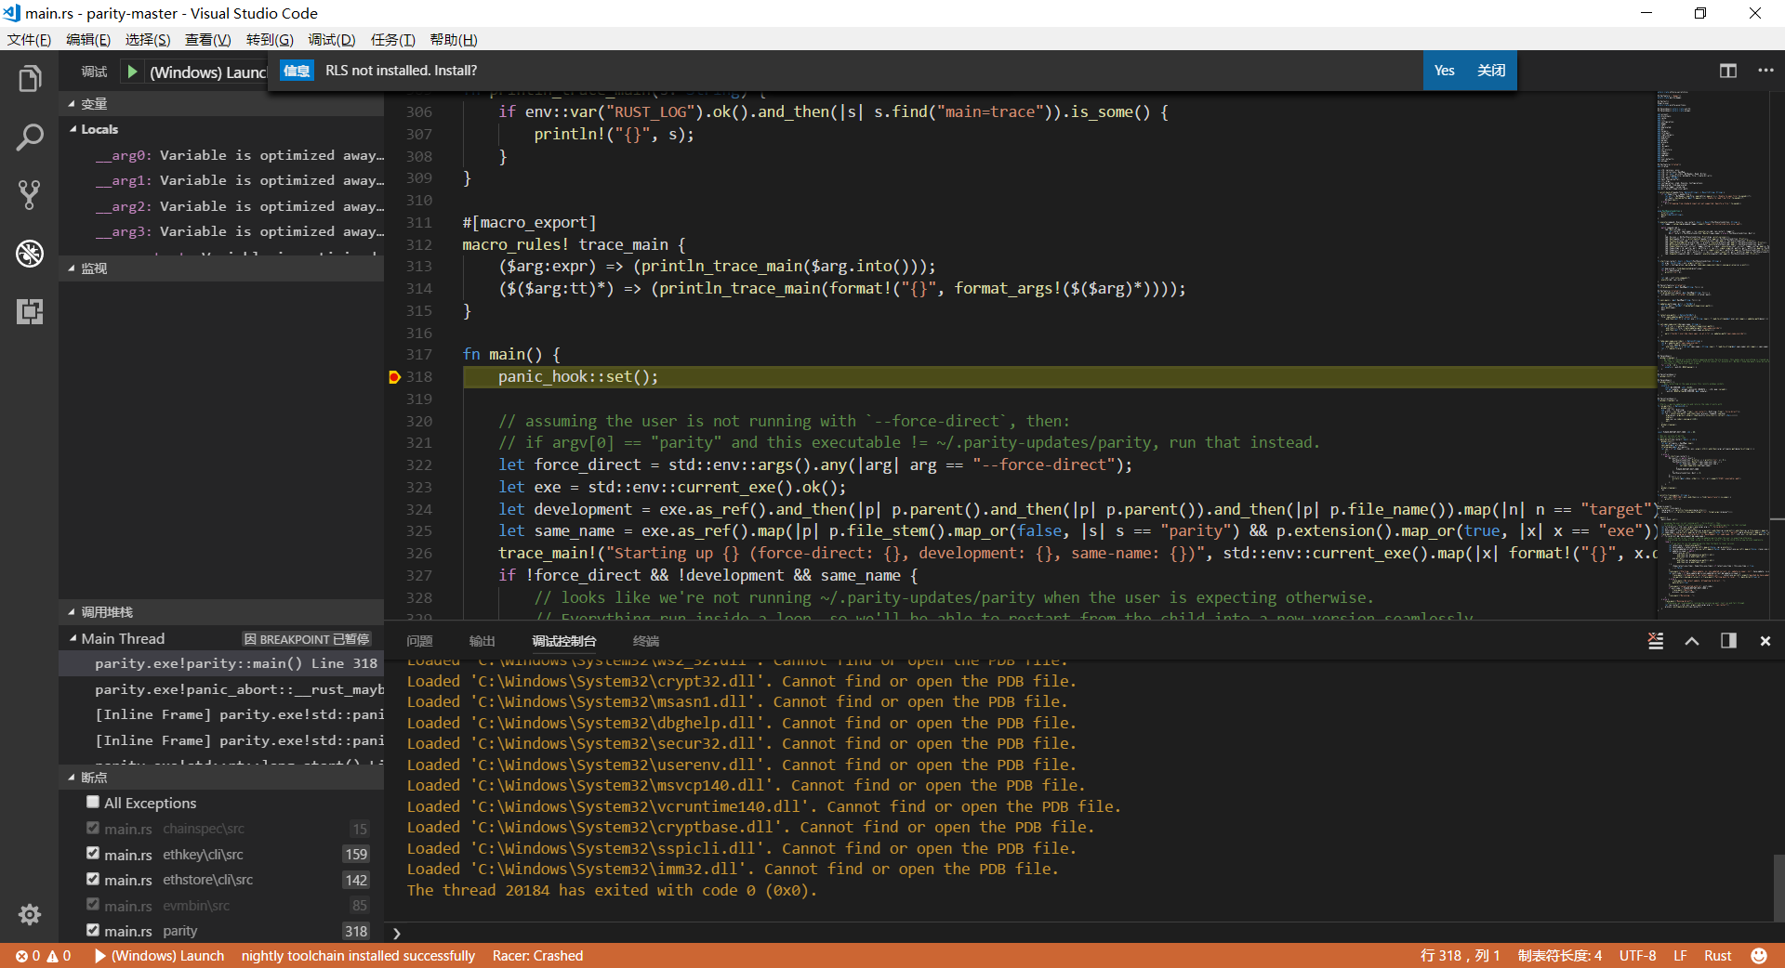Screen dimensions: 1785x968
Task: Select the __arg0 local variable row
Action: [x=221, y=155]
